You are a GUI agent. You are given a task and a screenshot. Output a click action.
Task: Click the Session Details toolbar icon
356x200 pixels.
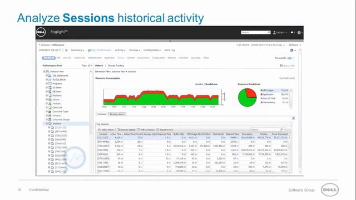point(118,129)
